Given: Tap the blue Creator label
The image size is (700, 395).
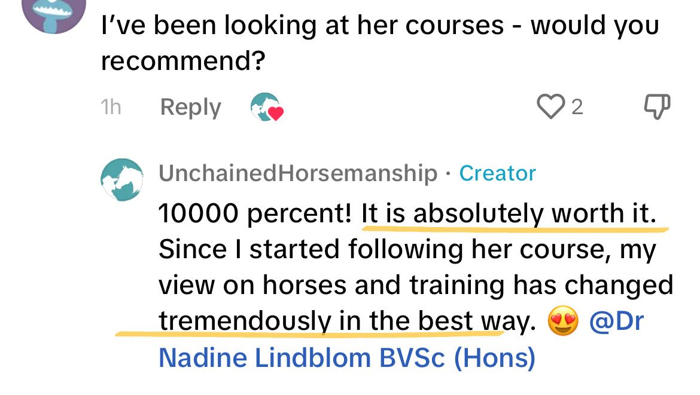Looking at the screenshot, I should tap(497, 173).
